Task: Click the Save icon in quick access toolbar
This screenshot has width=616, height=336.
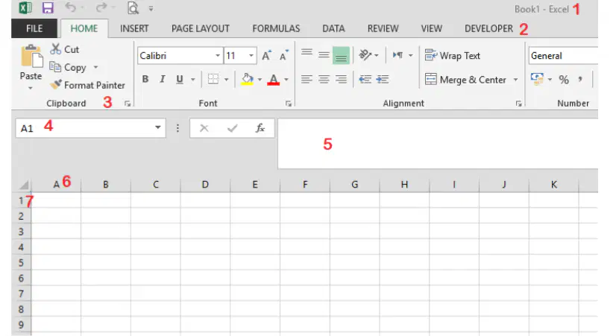Action: (x=48, y=8)
